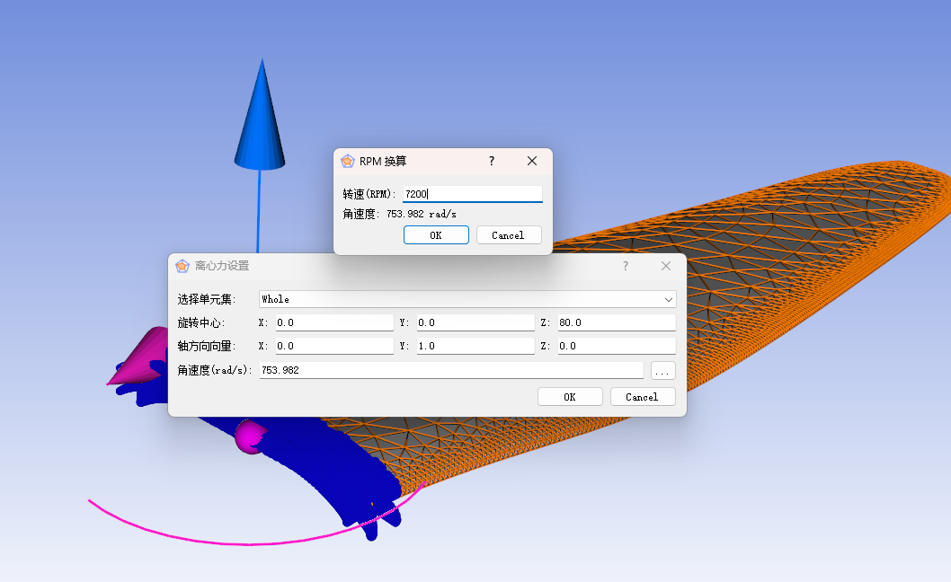This screenshot has width=951, height=582.
Task: Click the 轴方向向量 Z input field
Action: point(617,346)
